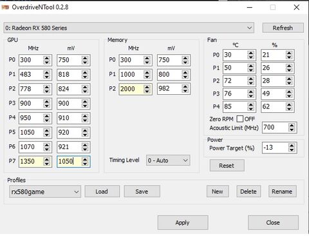Decrease GPU P5 MHz with down arrow
The height and width of the screenshot is (236, 309).
tap(47, 135)
